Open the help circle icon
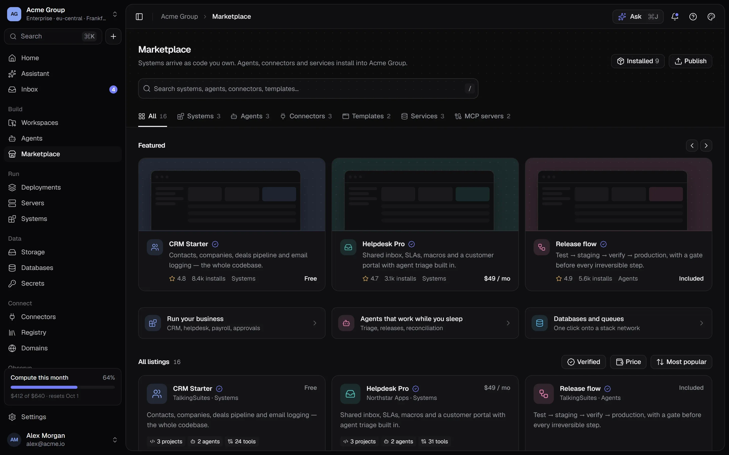The height and width of the screenshot is (455, 729). [x=693, y=16]
